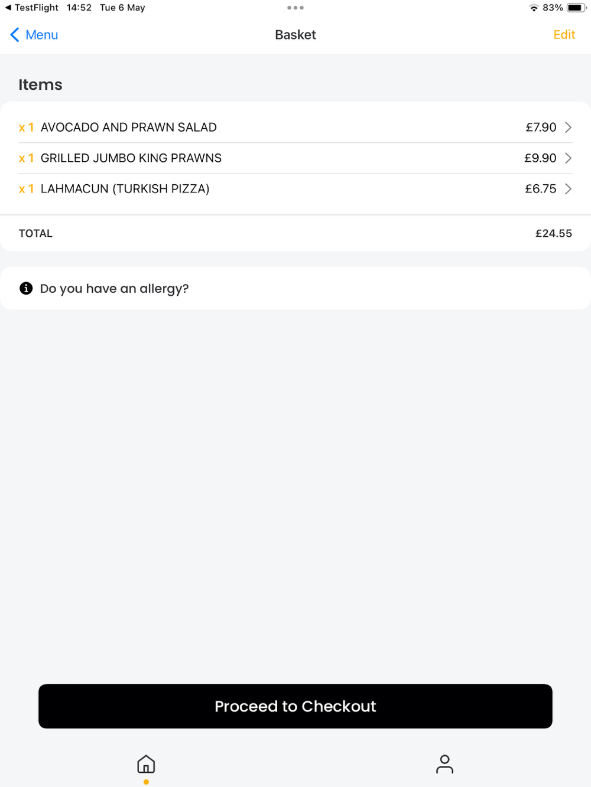
Task: Go back to Menu
Action: pyautogui.click(x=41, y=35)
